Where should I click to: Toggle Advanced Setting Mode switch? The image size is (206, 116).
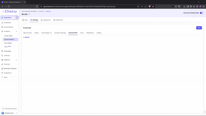201,13
